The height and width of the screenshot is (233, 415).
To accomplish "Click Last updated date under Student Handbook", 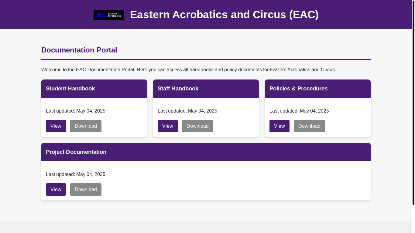I will coord(76,111).
